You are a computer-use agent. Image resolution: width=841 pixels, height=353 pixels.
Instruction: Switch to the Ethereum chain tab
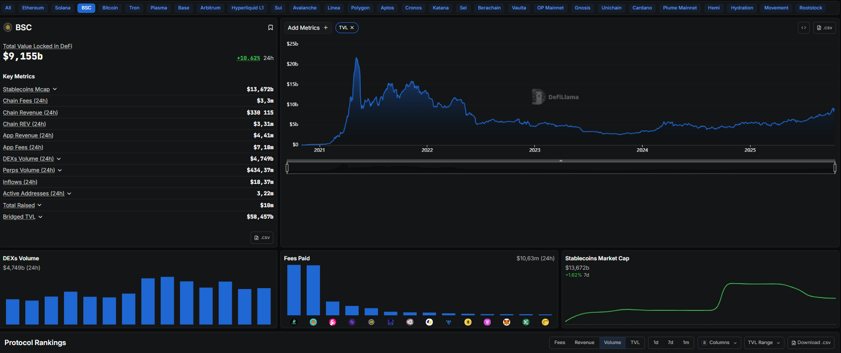[x=33, y=8]
